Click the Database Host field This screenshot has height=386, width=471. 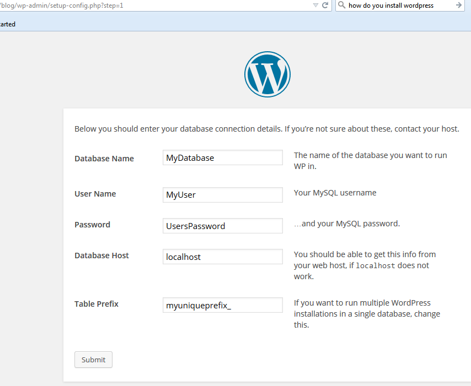click(x=223, y=257)
